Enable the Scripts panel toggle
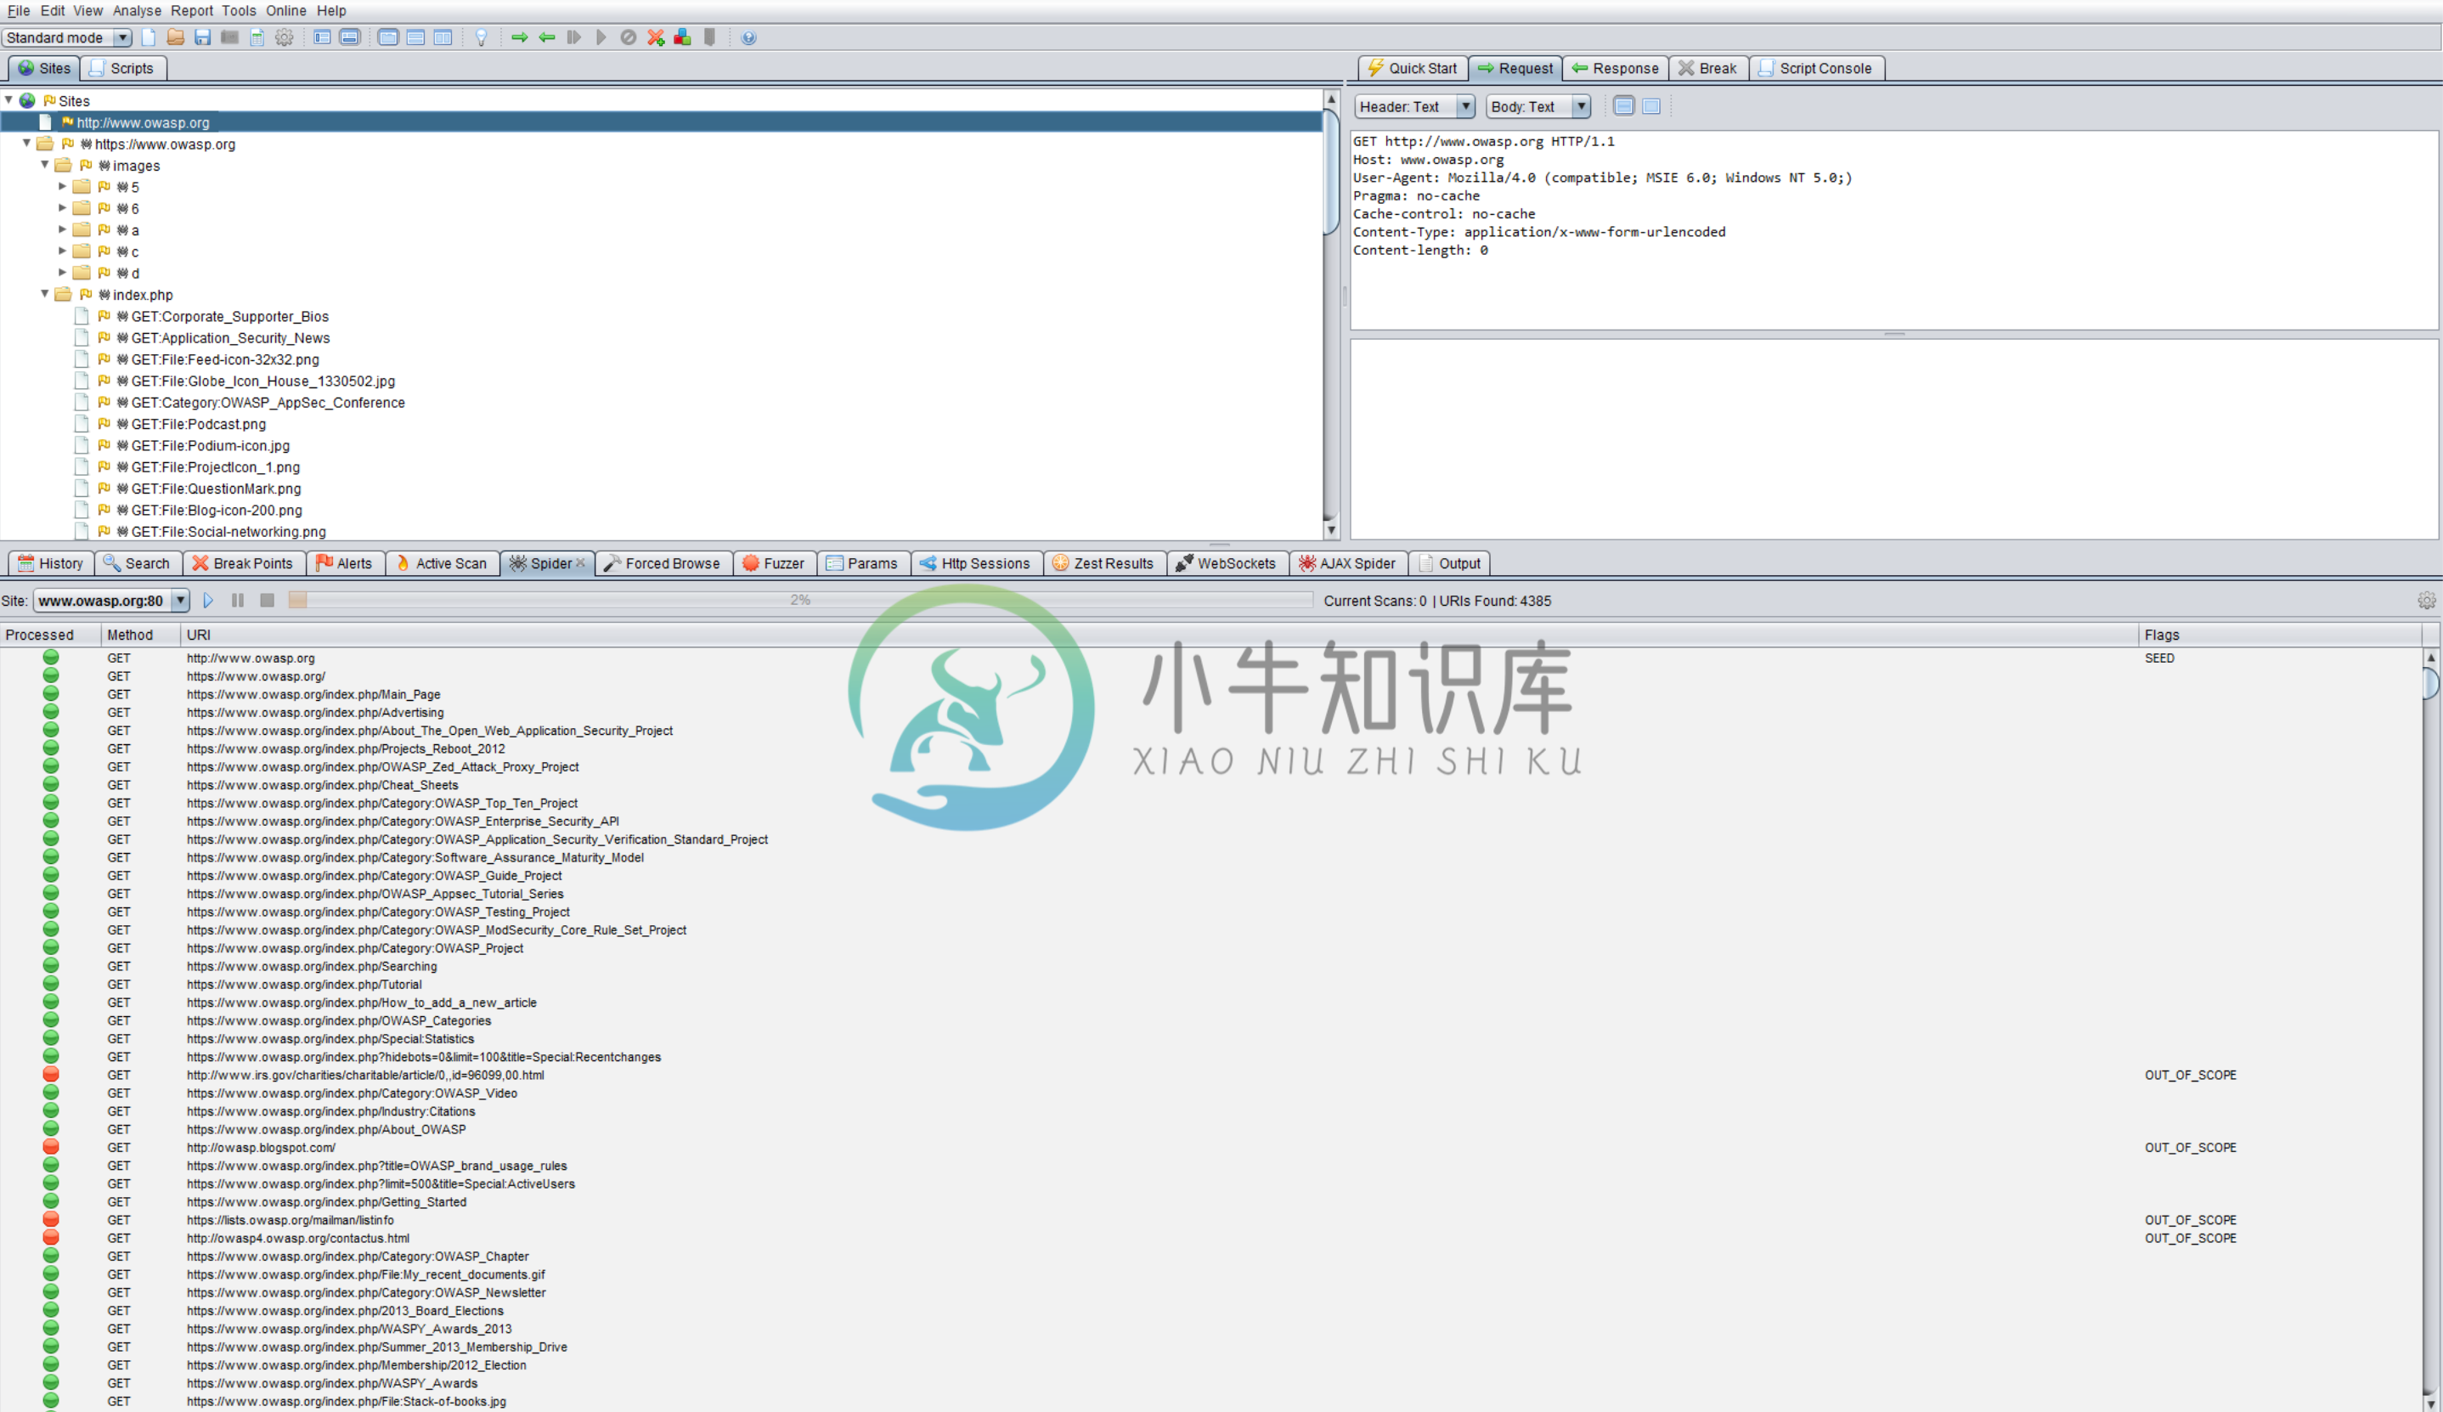Screen dimensions: 2443x1412 [x=129, y=67]
